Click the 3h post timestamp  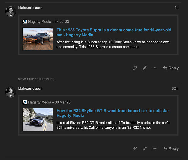tap(176, 8)
